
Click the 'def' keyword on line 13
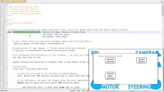10,32
